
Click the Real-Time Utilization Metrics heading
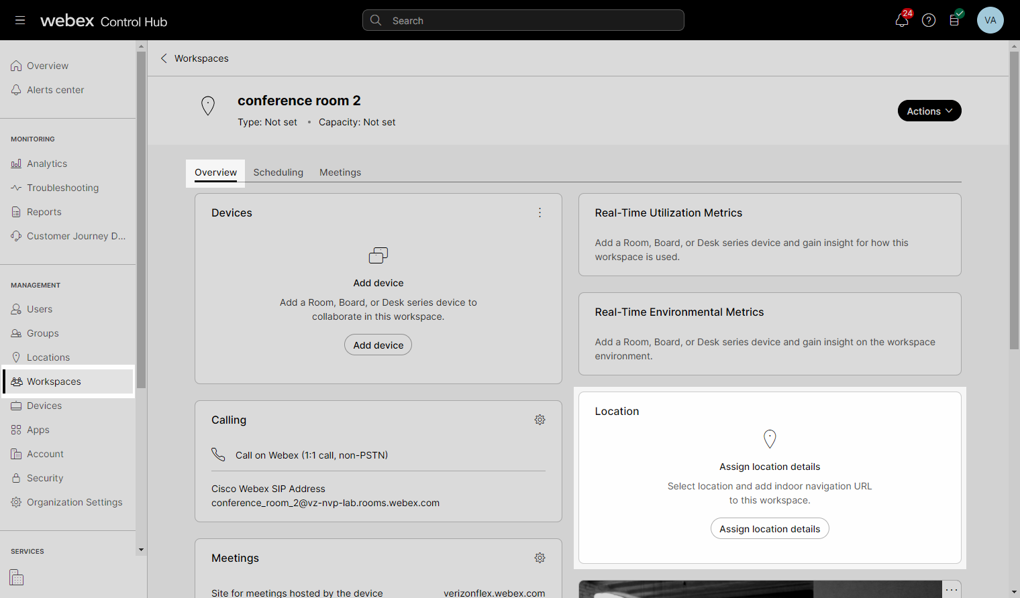click(x=668, y=213)
